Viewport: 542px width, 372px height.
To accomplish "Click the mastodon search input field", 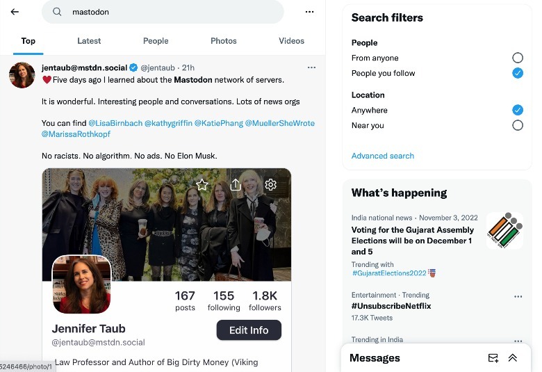I will (x=174, y=12).
